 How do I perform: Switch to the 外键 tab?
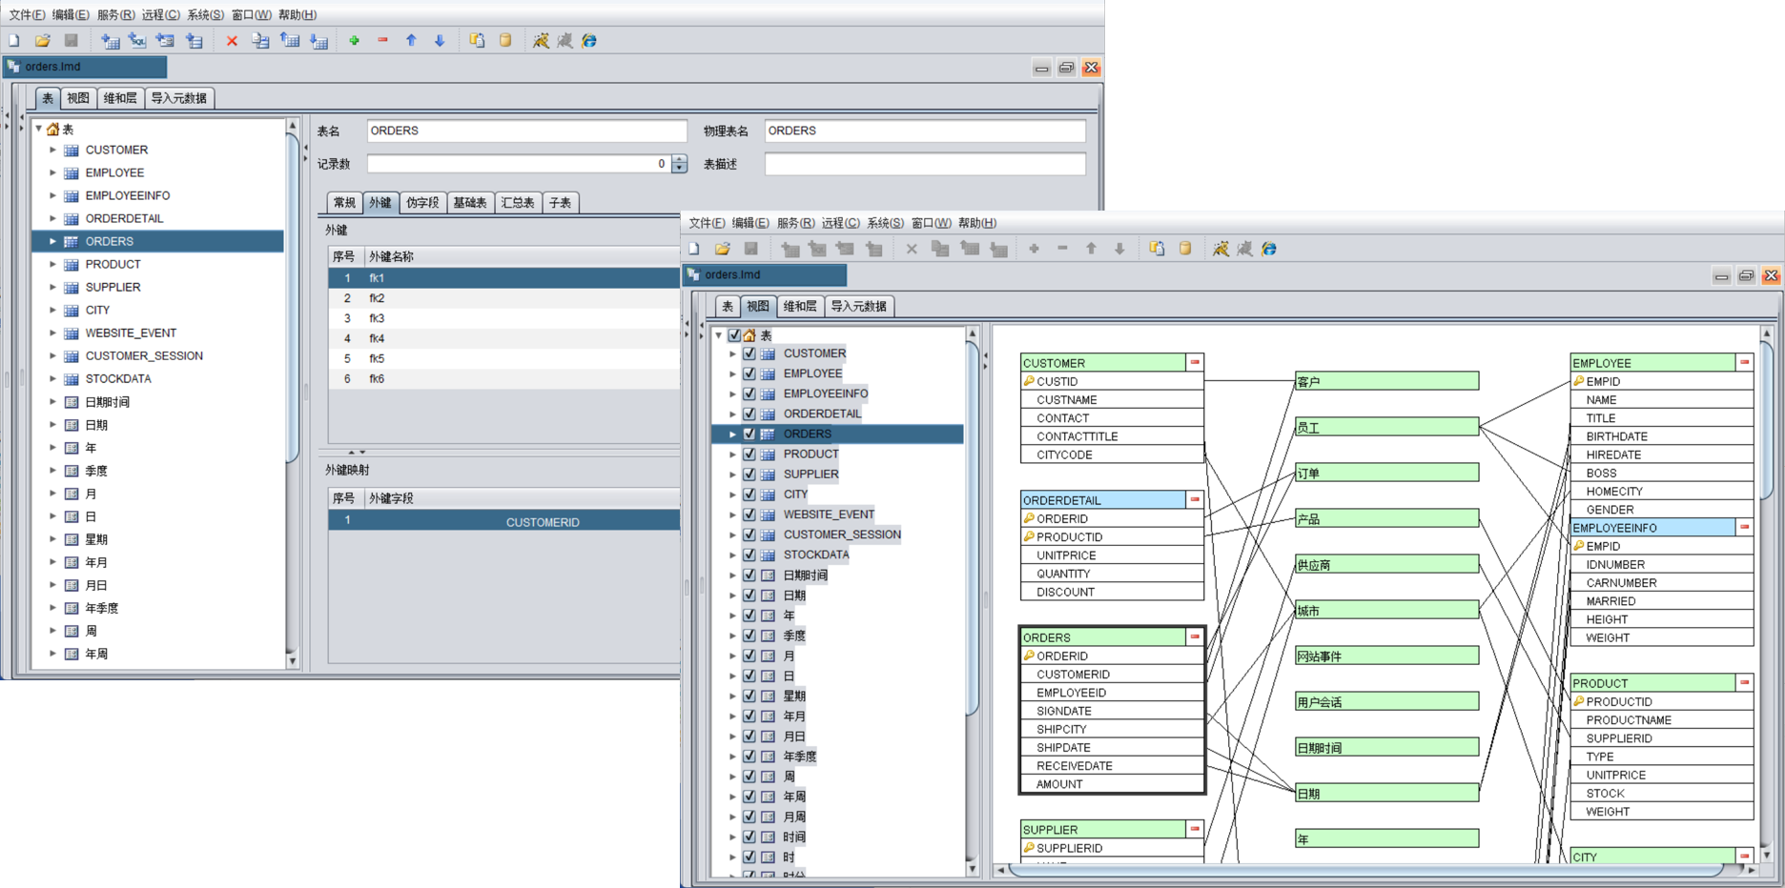380,203
